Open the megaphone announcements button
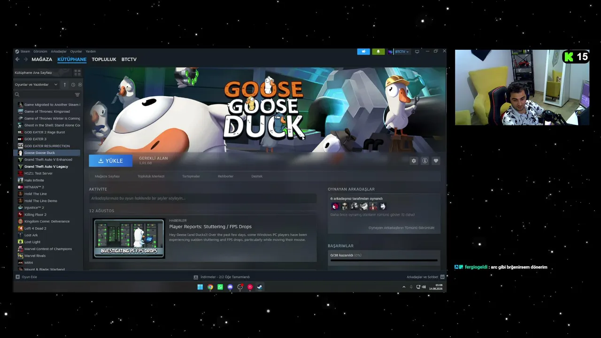601x338 pixels. point(363,52)
